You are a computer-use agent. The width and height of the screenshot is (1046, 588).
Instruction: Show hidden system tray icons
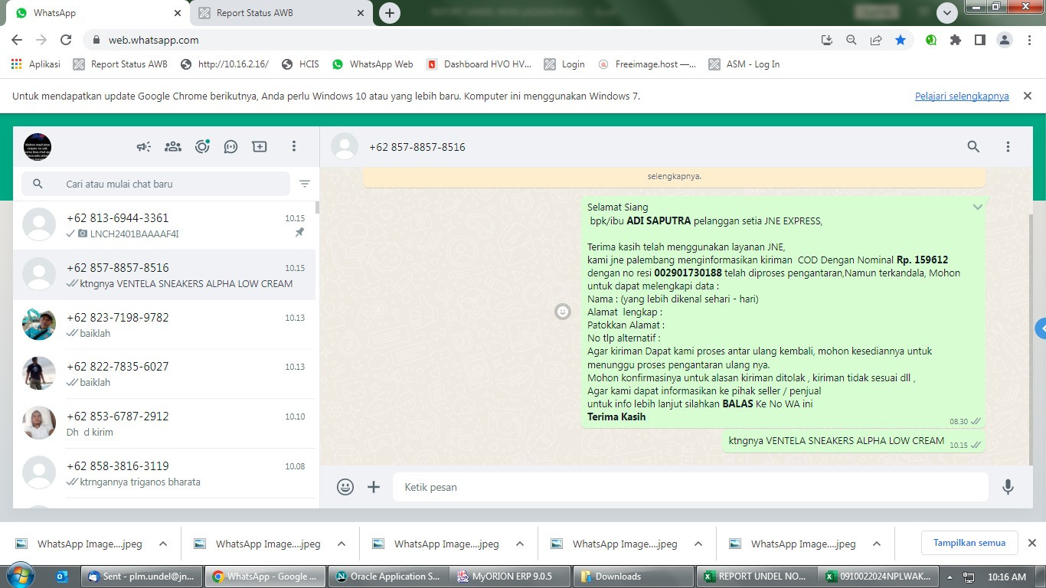(950, 577)
